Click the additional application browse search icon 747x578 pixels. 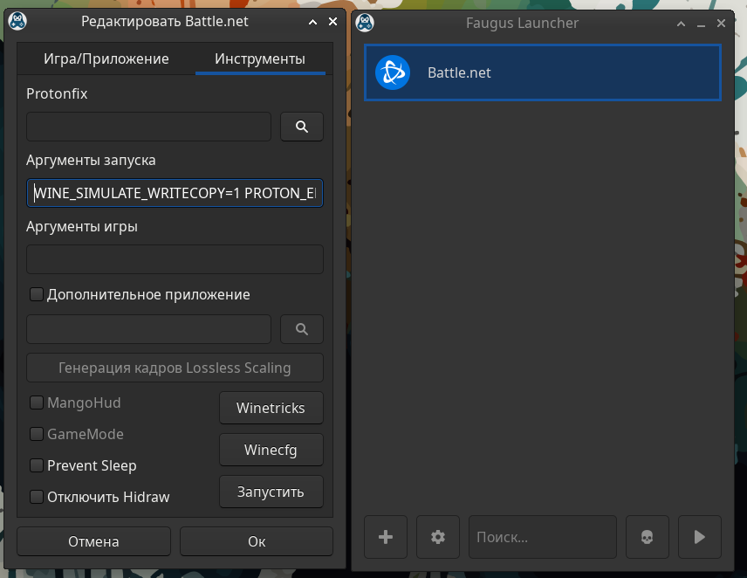coord(301,329)
